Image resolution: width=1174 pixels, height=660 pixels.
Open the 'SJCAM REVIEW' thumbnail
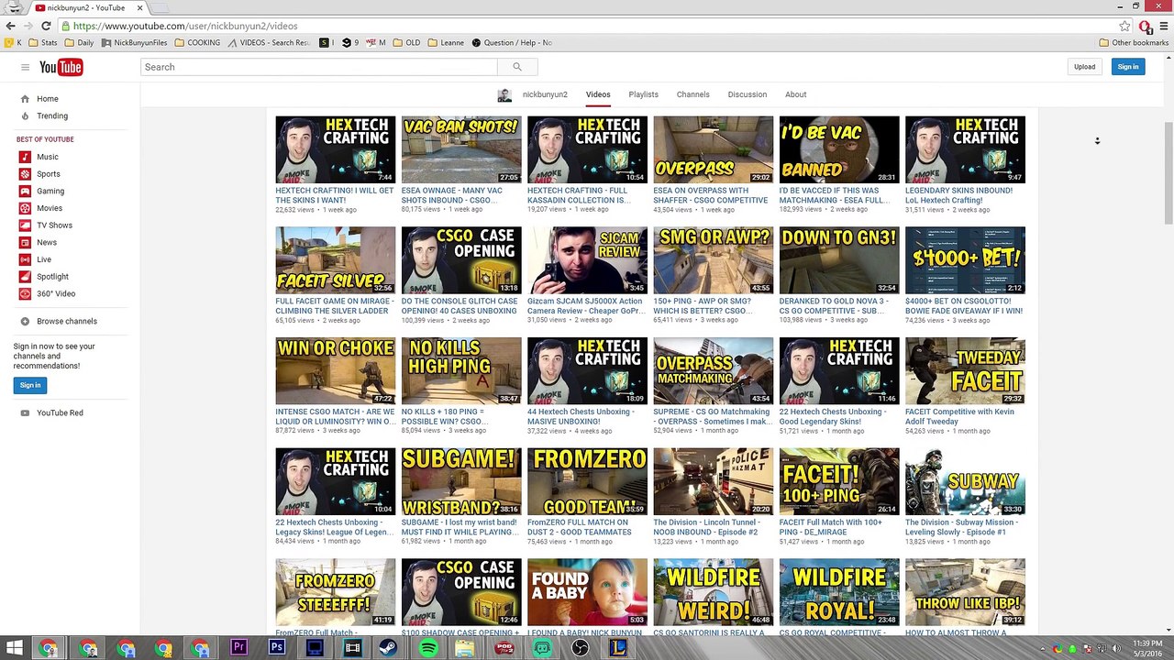pyautogui.click(x=587, y=260)
